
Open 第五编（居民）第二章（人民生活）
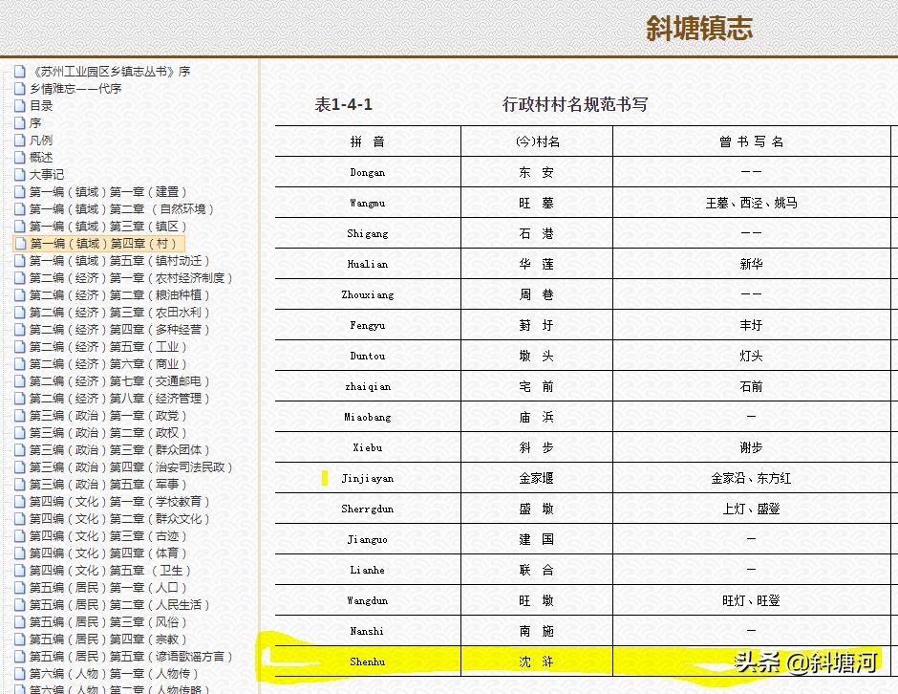(119, 604)
